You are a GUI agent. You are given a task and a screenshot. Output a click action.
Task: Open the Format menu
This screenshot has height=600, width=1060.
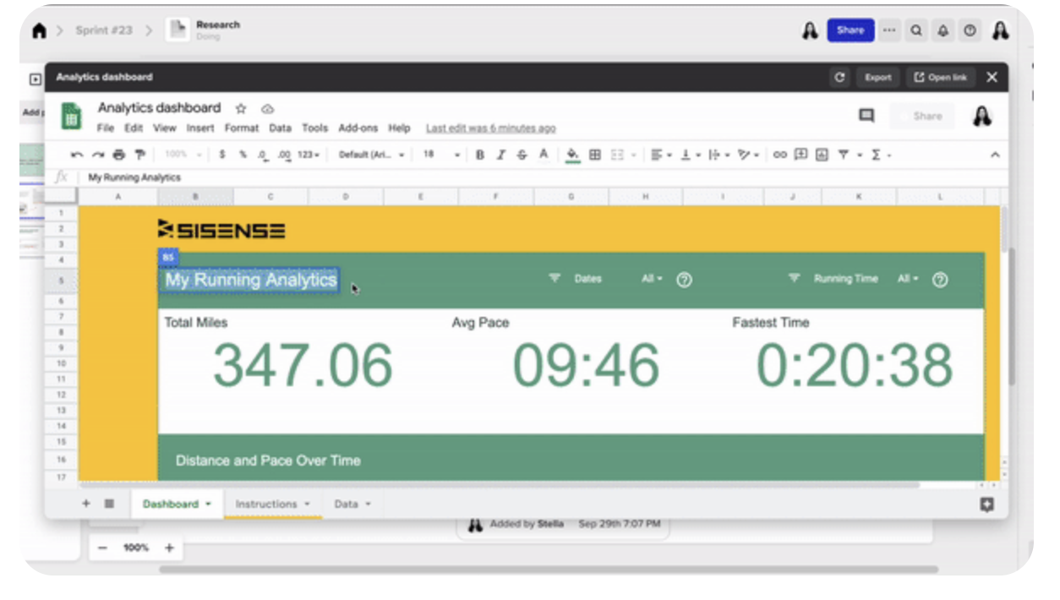[242, 128]
